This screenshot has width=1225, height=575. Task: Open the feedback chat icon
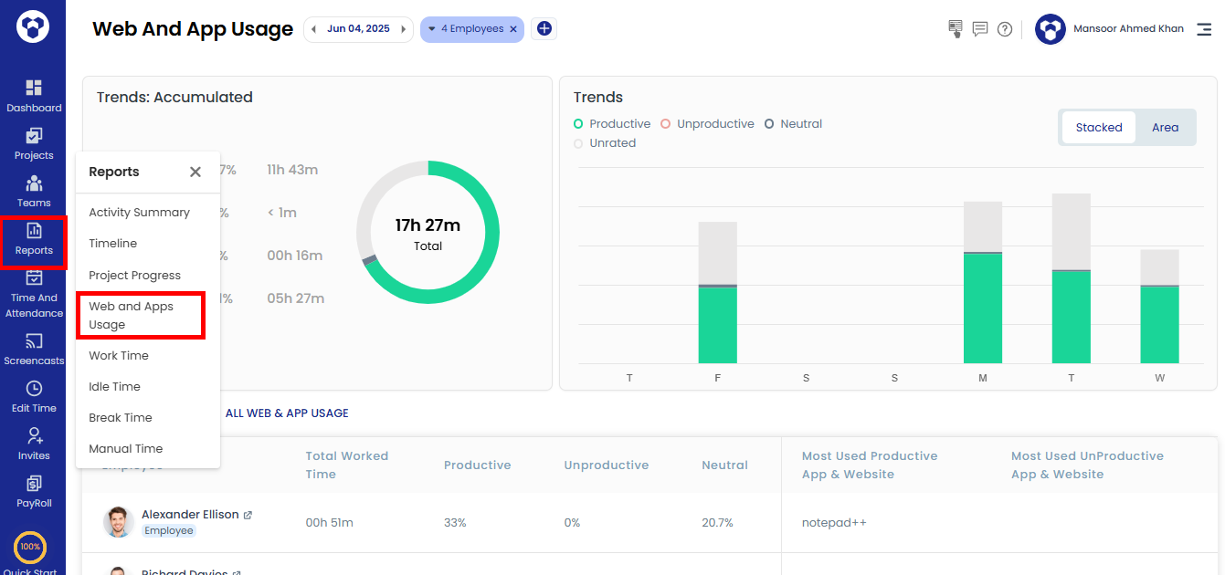[x=979, y=28]
